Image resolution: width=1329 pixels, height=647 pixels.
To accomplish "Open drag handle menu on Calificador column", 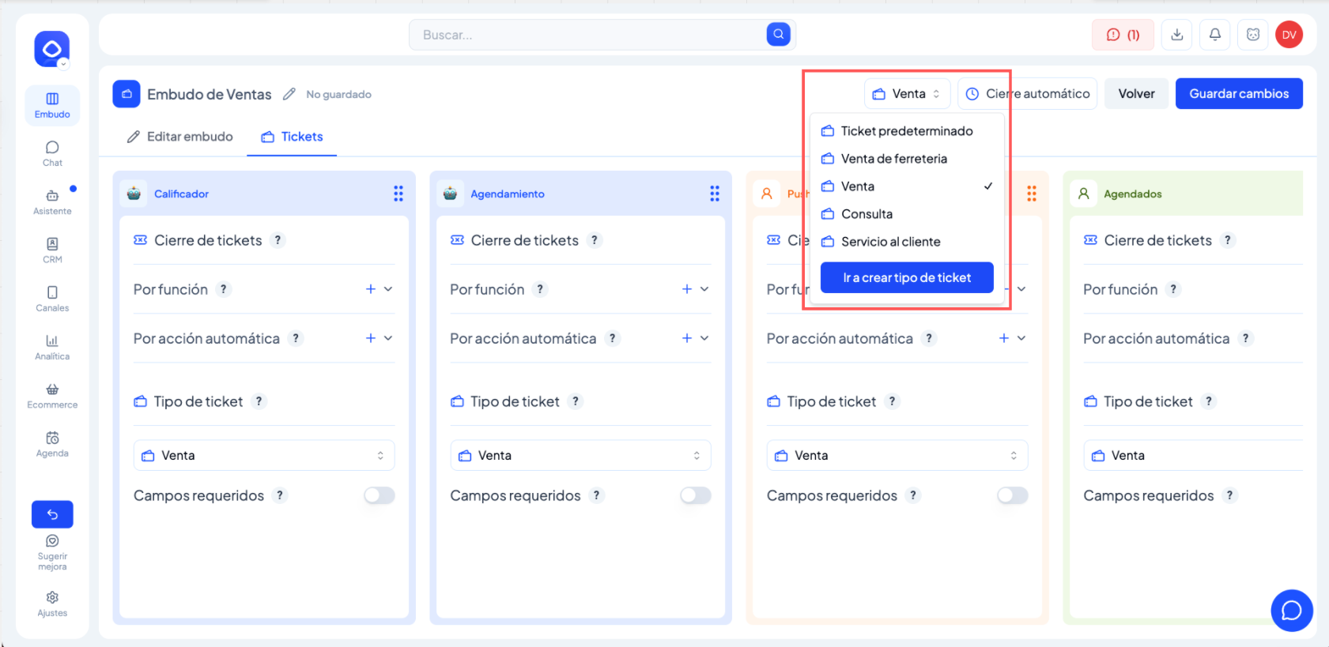I will pyautogui.click(x=398, y=194).
